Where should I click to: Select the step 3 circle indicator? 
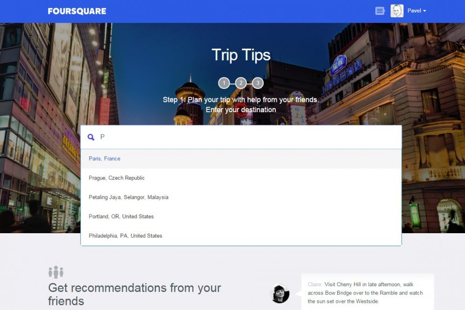coord(258,82)
